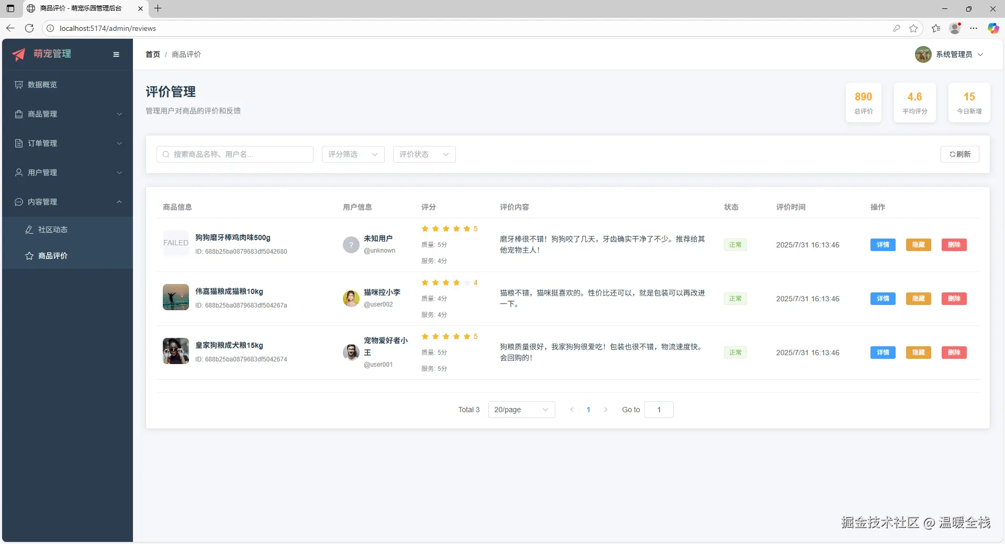This screenshot has width=1005, height=544.
Task: Open browser favorites list icon
Action: (936, 28)
